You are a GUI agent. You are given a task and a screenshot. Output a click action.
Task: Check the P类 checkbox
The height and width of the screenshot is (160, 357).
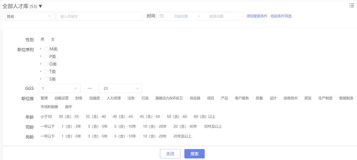pos(46,57)
